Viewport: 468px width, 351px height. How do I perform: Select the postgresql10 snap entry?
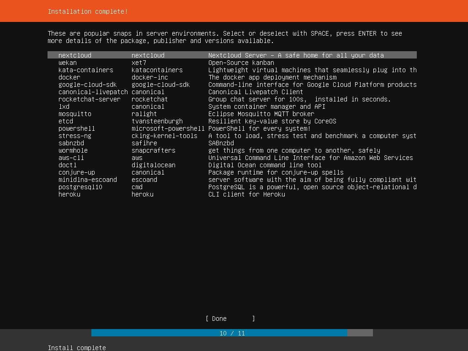pyautogui.click(x=232, y=187)
